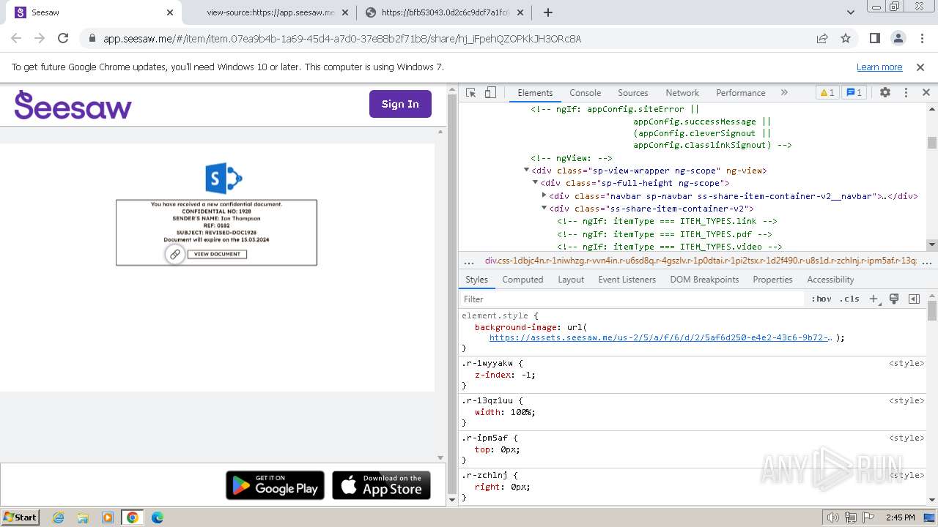938x527 pixels.
Task: Open the Chrome profile avatar menu
Action: click(898, 39)
